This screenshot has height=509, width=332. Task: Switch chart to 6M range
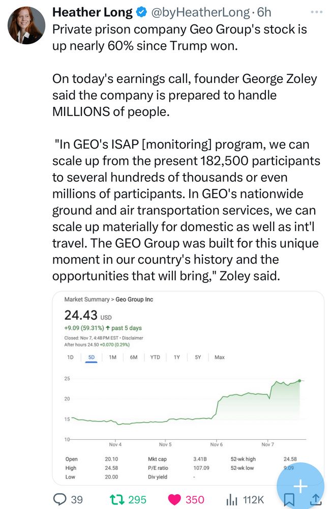click(x=134, y=357)
